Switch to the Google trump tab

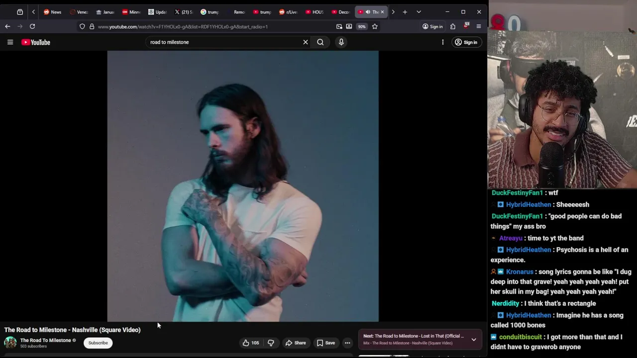pyautogui.click(x=210, y=12)
